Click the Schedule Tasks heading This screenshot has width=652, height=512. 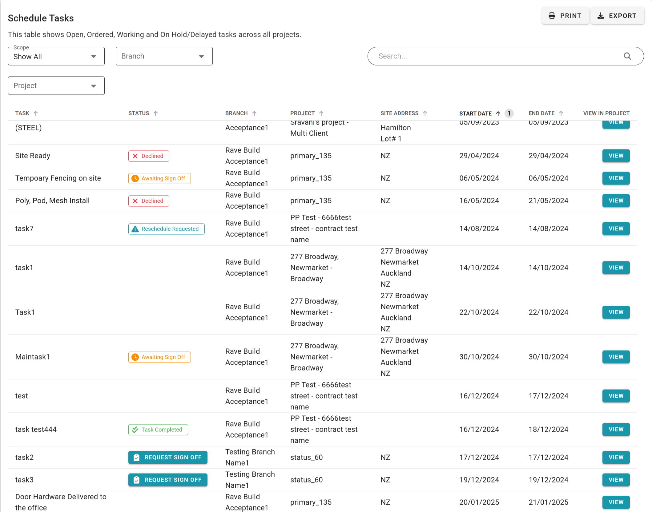tap(41, 18)
